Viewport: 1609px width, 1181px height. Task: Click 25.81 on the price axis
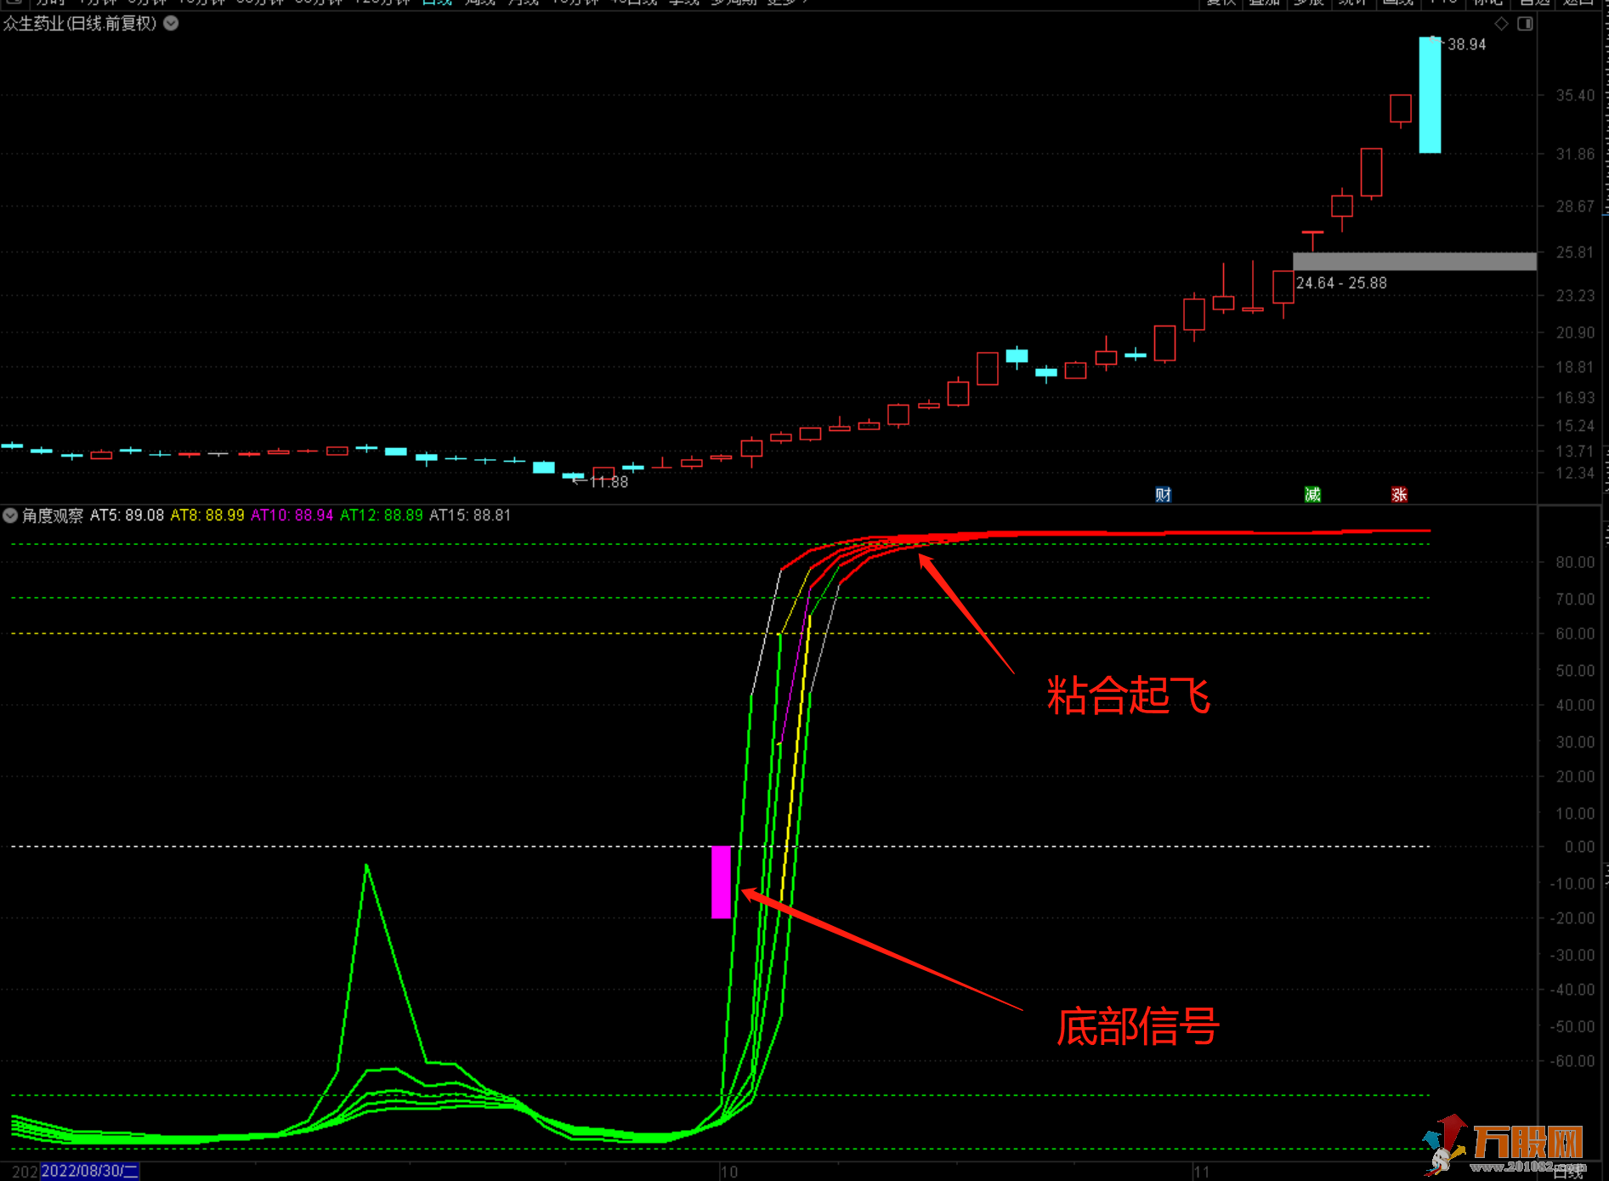[x=1575, y=253]
